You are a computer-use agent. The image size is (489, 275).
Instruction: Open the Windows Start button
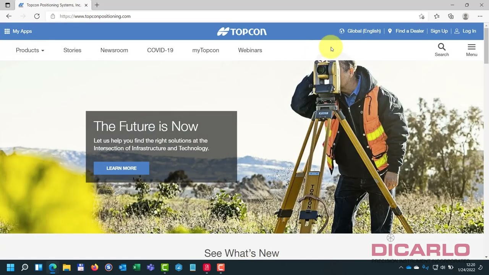click(10, 267)
